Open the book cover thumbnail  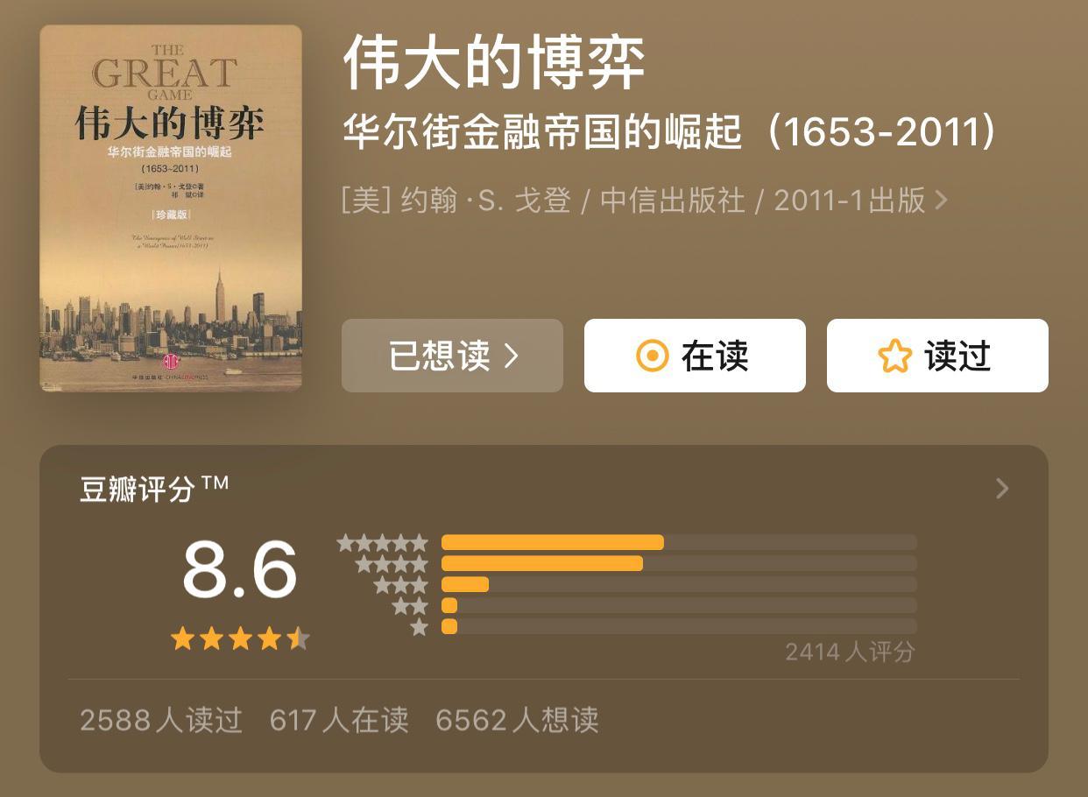pyautogui.click(x=171, y=208)
